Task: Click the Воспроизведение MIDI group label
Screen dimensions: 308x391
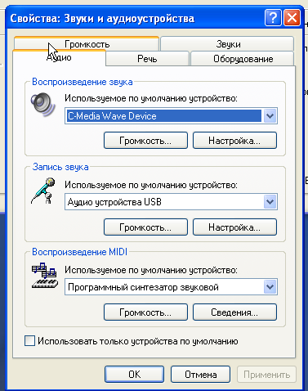Action: point(80,252)
